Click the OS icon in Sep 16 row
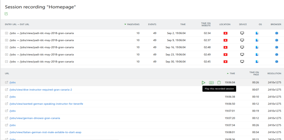The width and height of the screenshot is (284, 140). [257, 47]
